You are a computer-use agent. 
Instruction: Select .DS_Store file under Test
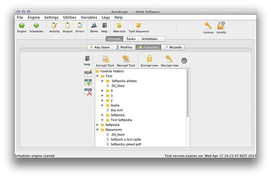116,86
